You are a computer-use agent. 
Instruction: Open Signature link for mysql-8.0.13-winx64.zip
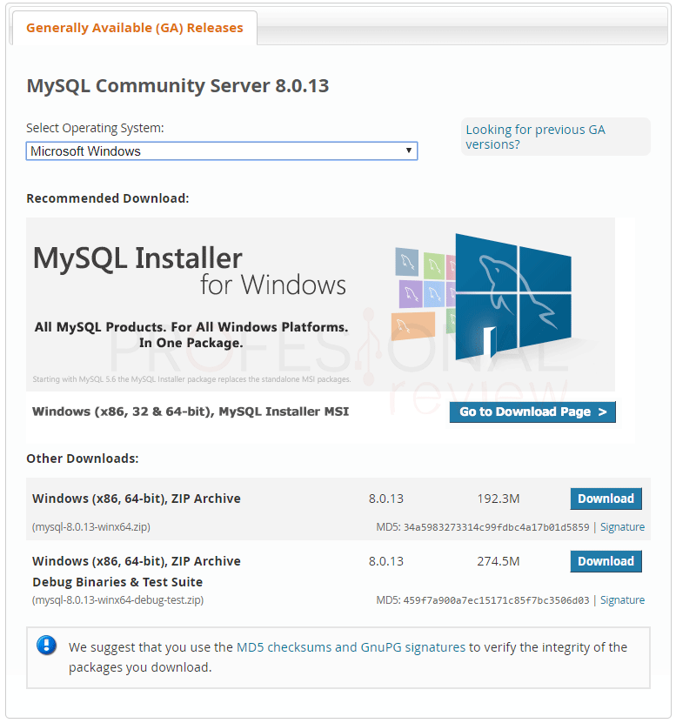[622, 527]
